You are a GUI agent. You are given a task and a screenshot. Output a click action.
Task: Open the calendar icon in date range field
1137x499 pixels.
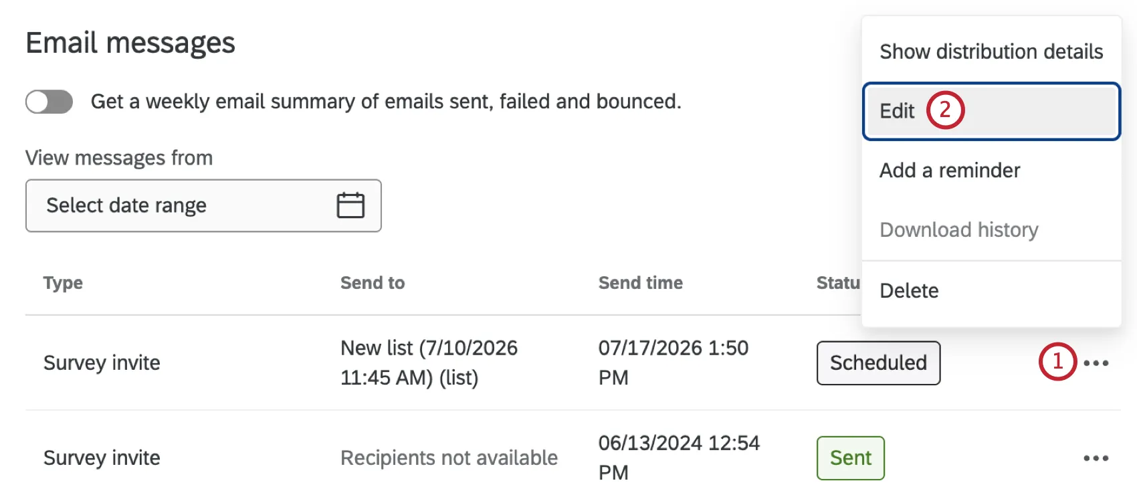pyautogui.click(x=350, y=205)
